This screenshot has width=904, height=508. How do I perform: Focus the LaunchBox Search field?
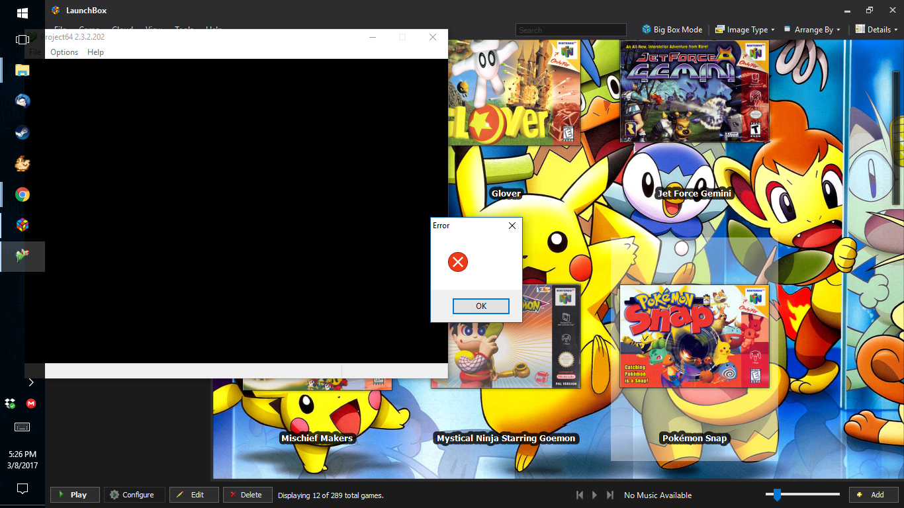[570, 30]
